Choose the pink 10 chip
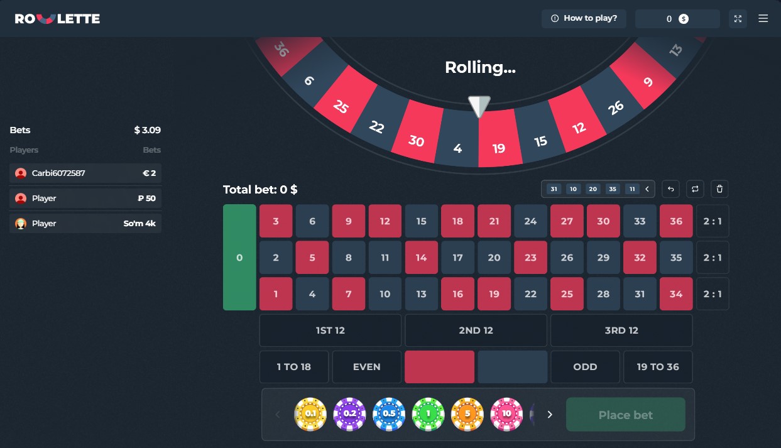781x448 pixels. click(x=506, y=415)
